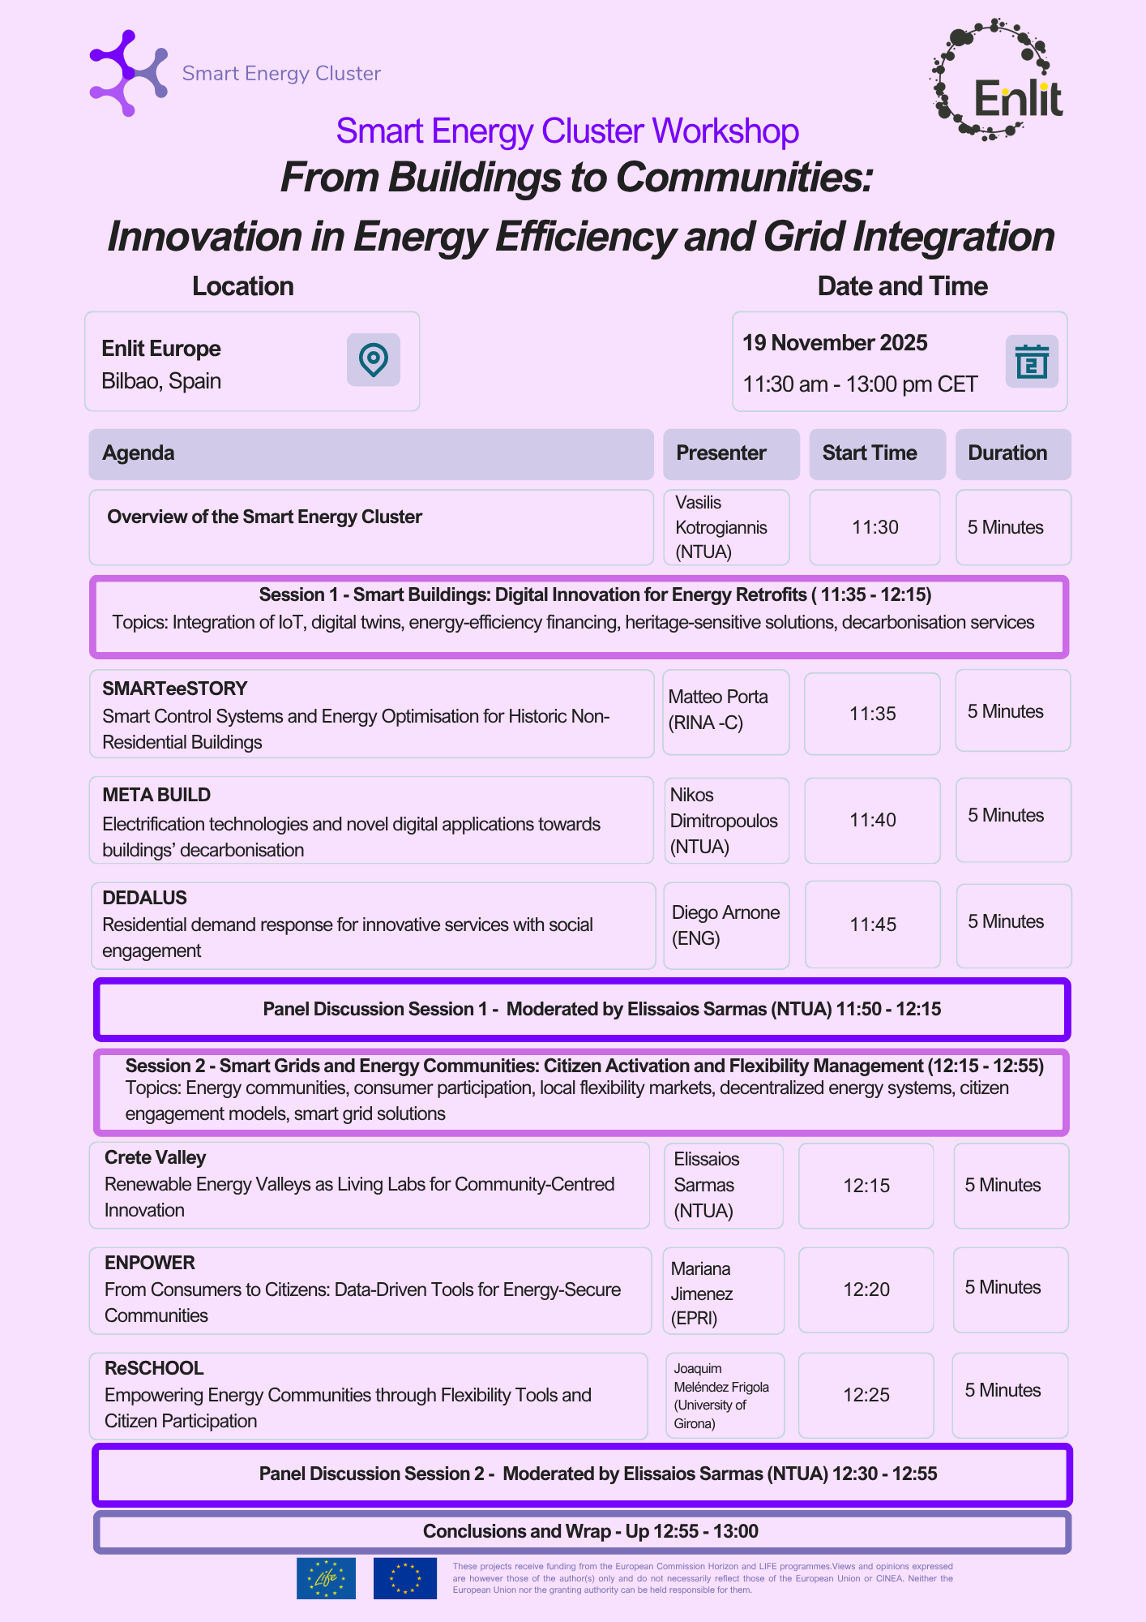Viewport: 1146px width, 1622px height.
Task: Click the 'Date and Time' heading
Action: (x=902, y=286)
